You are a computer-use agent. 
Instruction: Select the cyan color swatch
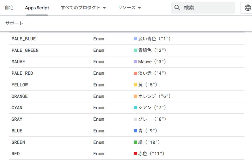tap(135, 108)
